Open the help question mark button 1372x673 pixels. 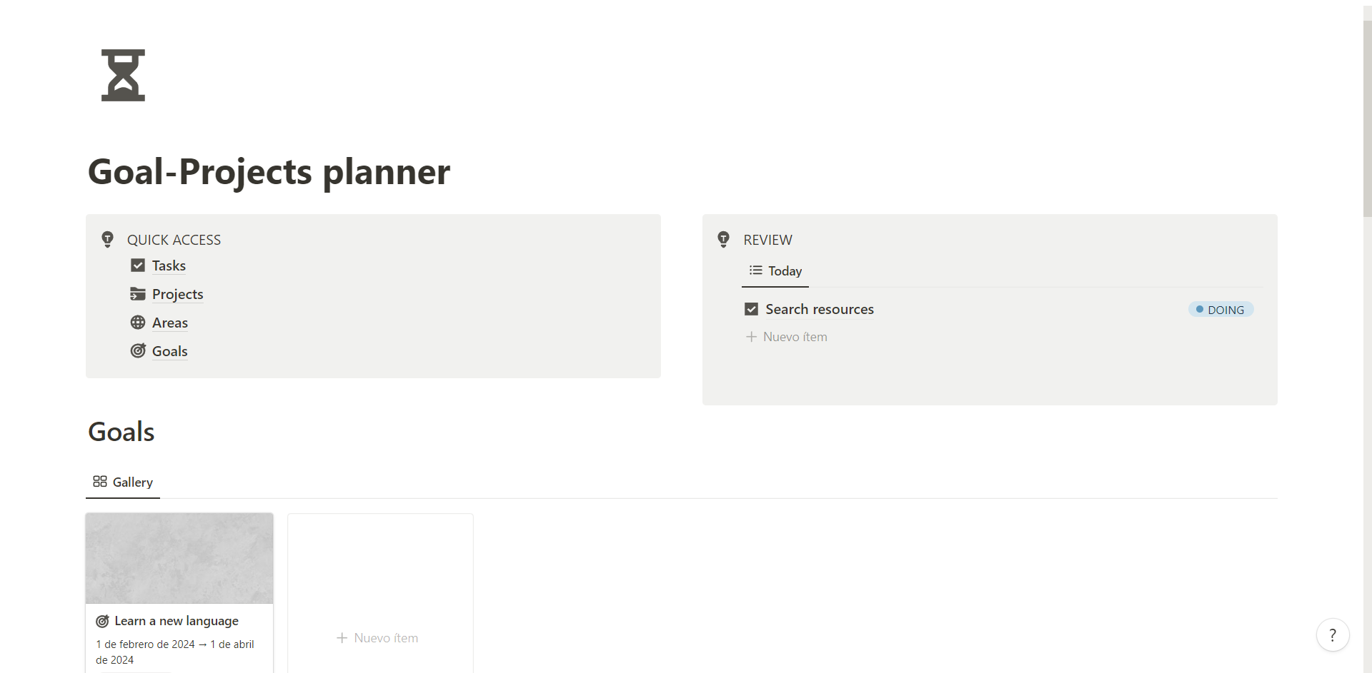(x=1332, y=634)
